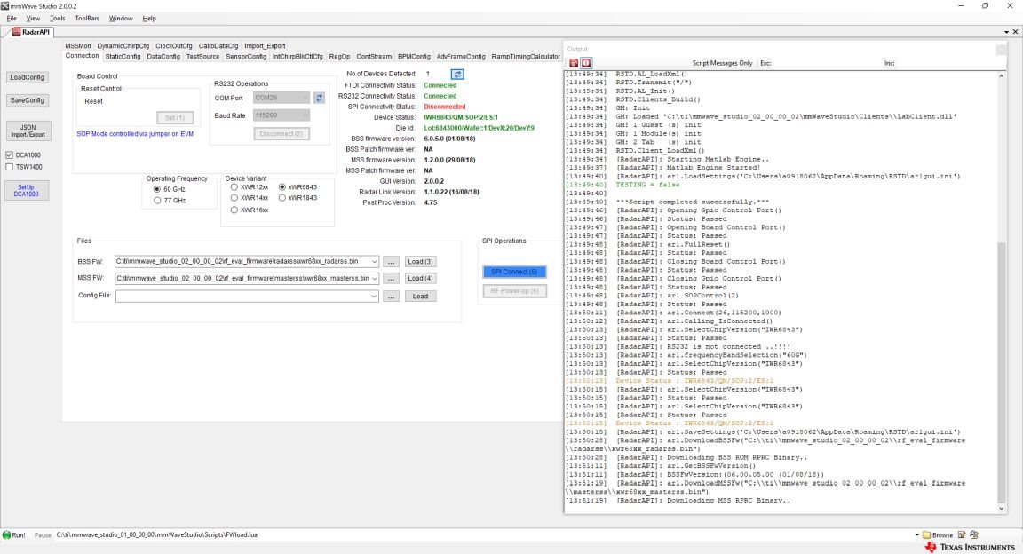The height and width of the screenshot is (554, 1023).
Task: Click the script path field in status bar
Action: (x=483, y=535)
